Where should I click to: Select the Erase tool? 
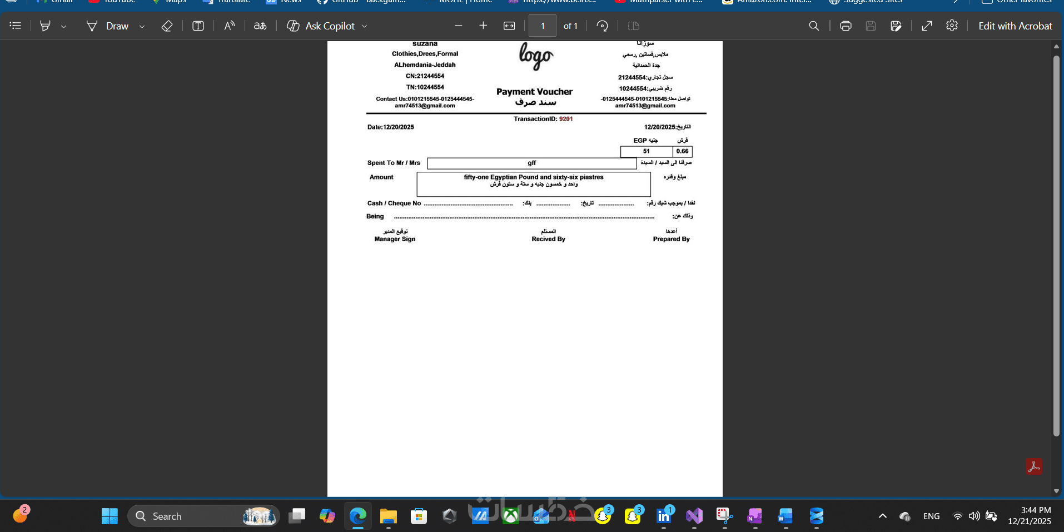click(167, 26)
